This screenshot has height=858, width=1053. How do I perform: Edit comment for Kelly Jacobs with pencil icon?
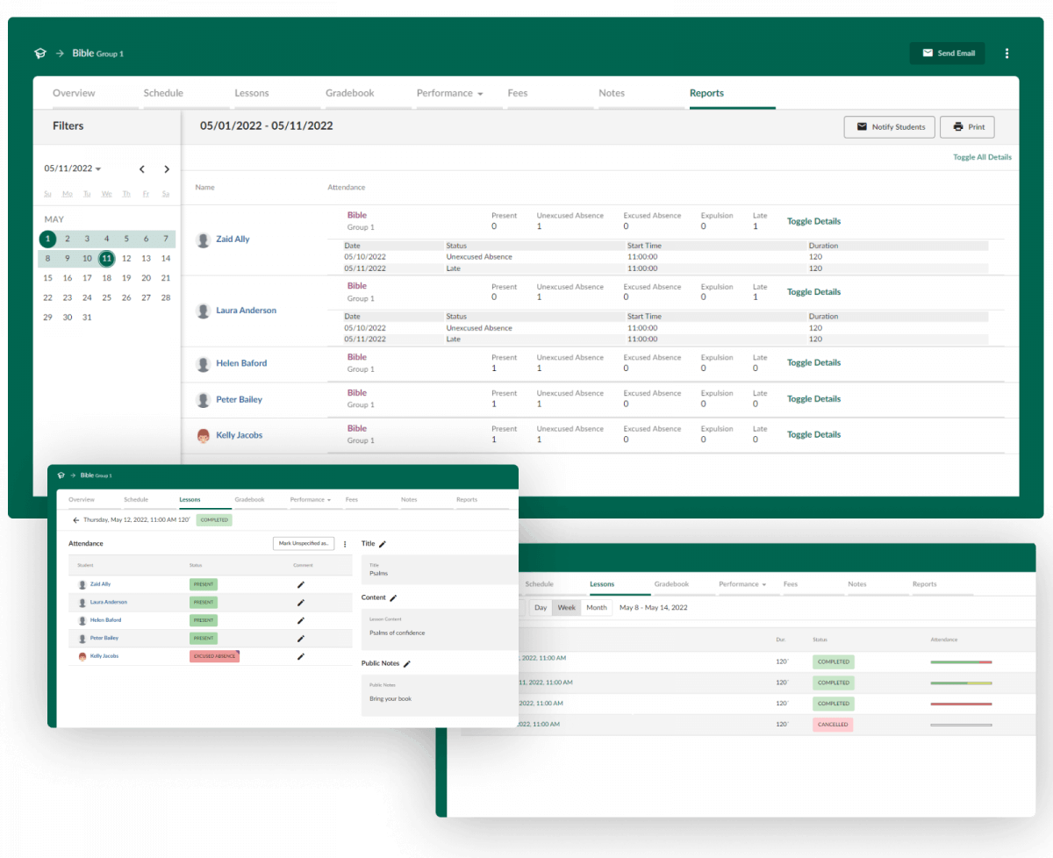(x=301, y=656)
